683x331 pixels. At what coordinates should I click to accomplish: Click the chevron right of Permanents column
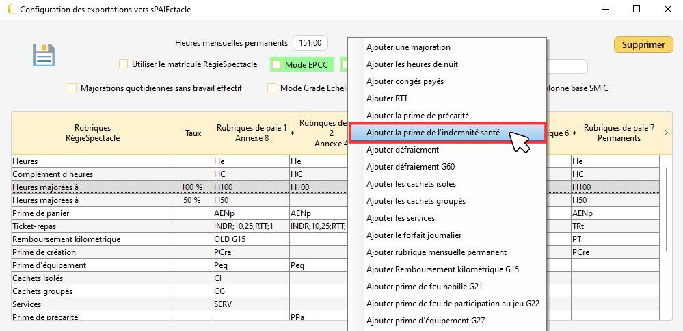[667, 133]
